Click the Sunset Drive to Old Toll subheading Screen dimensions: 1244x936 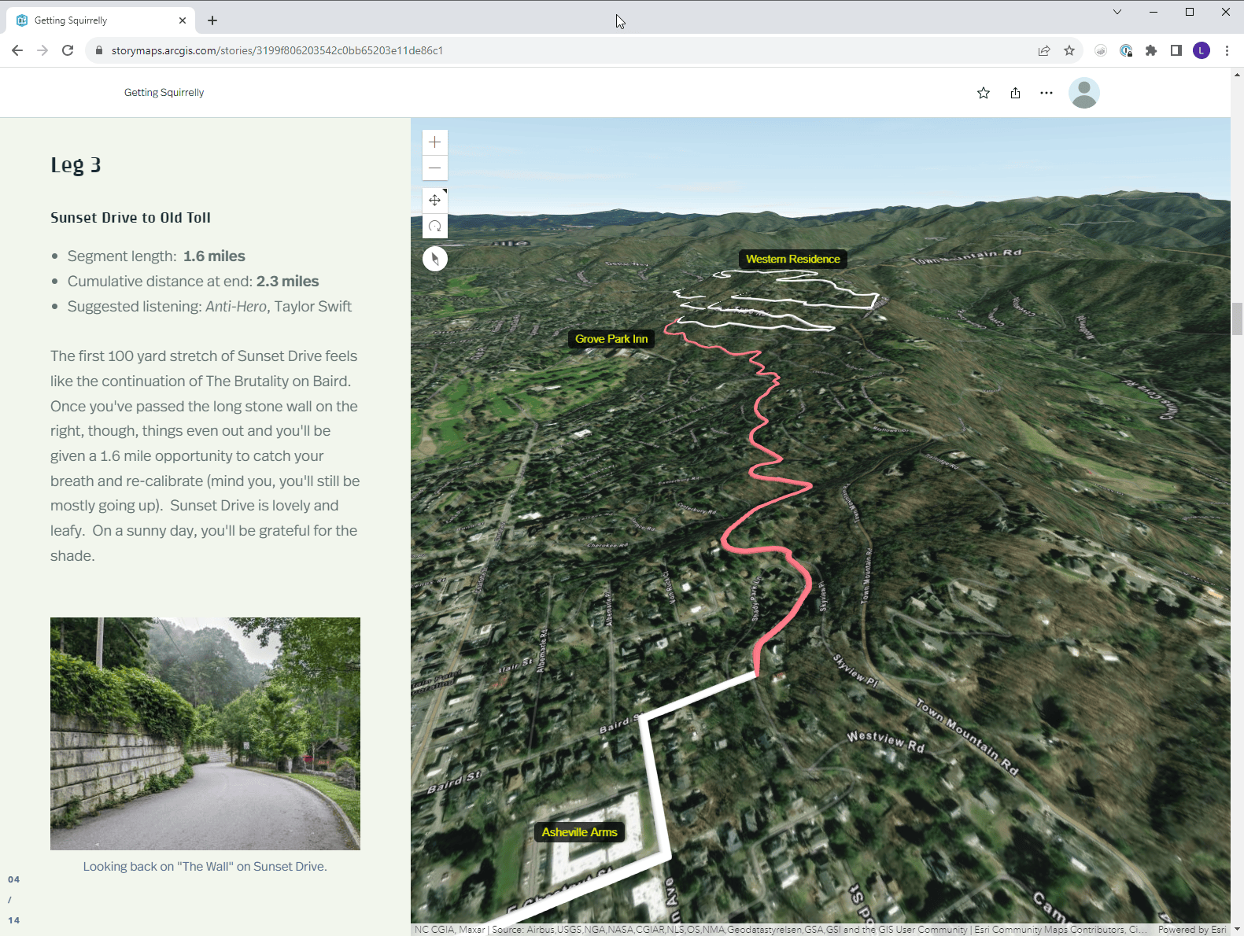[131, 218]
